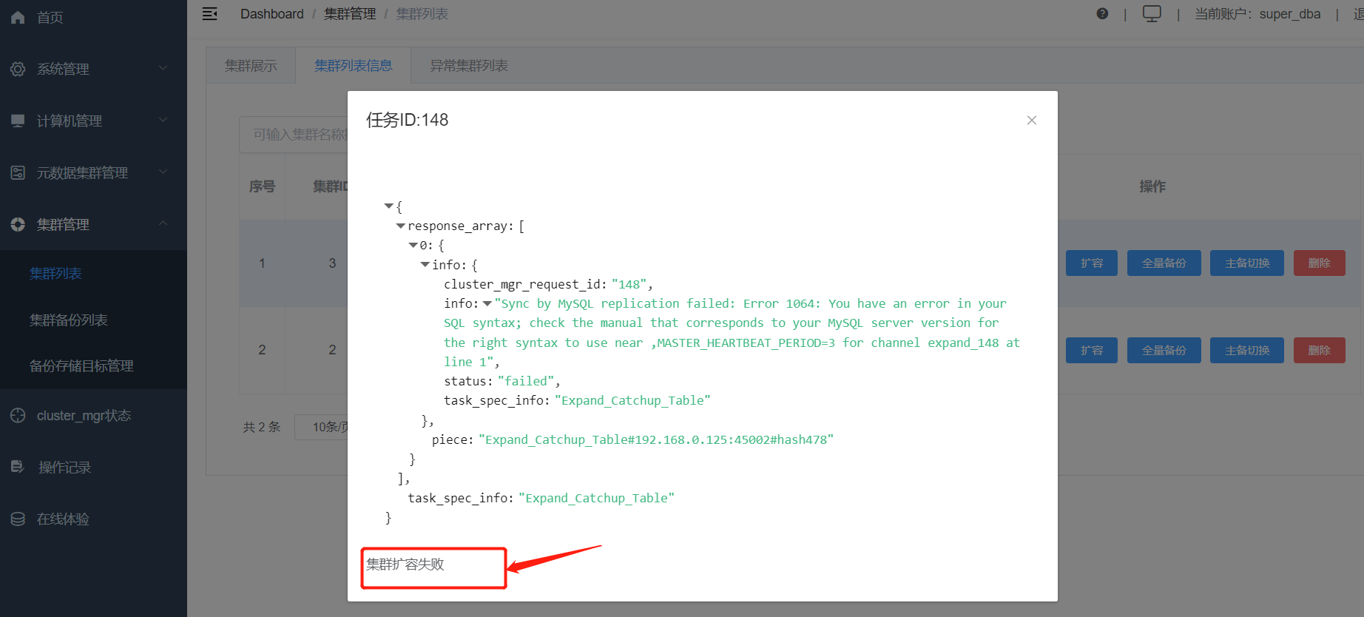The width and height of the screenshot is (1364, 617).
Task: Open the 10条/页 page size dropdown
Action: point(322,427)
